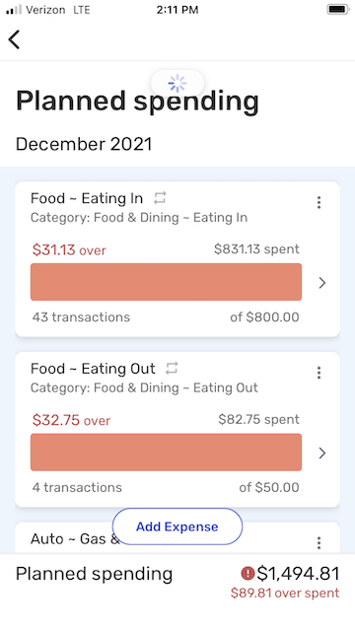The height and width of the screenshot is (631, 355).
Task: Tap the December 2021 month label
Action: pos(84,144)
